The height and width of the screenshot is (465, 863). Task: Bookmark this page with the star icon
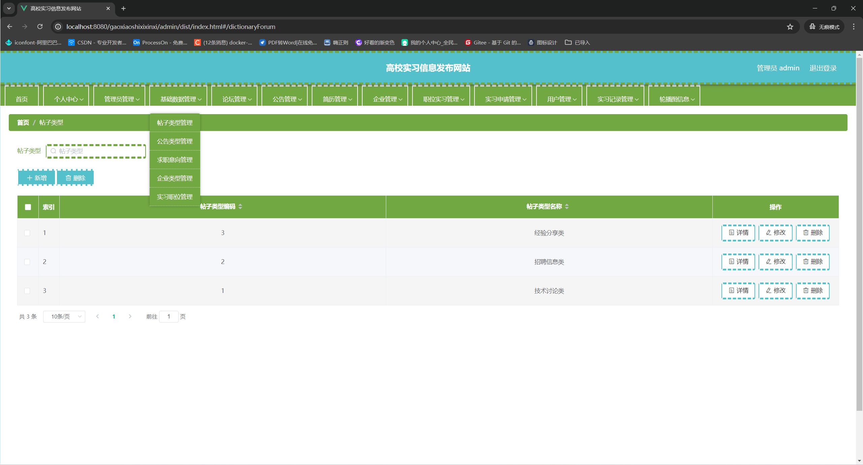point(790,27)
